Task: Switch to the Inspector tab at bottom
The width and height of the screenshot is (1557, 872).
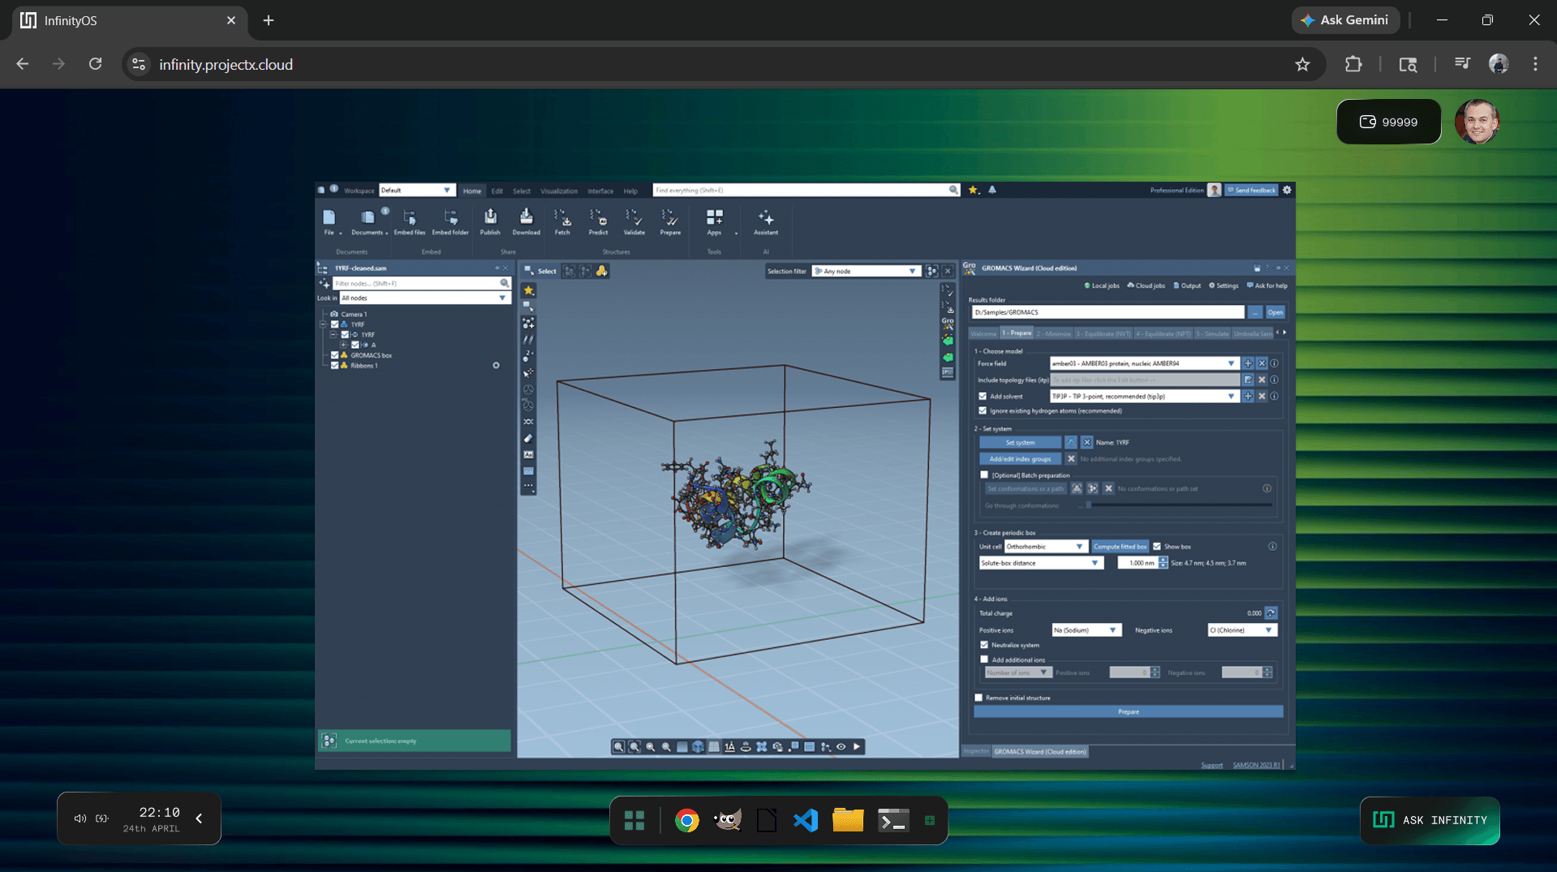Action: [x=976, y=751]
